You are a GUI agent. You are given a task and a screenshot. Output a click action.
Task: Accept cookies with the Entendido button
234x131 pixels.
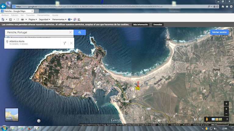(158, 25)
